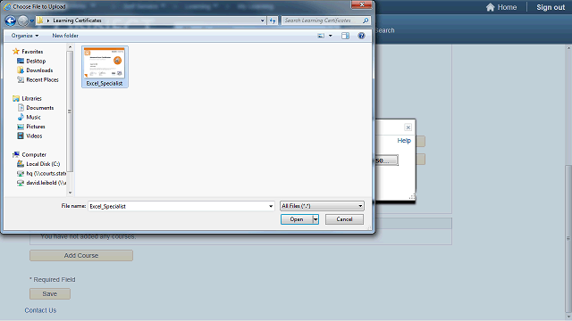
Task: Open the Music library
Action: tap(33, 117)
